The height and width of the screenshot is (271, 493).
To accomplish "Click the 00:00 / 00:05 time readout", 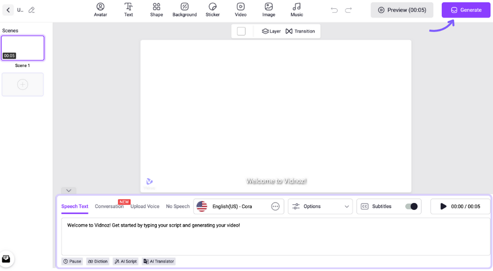I will [465, 206].
